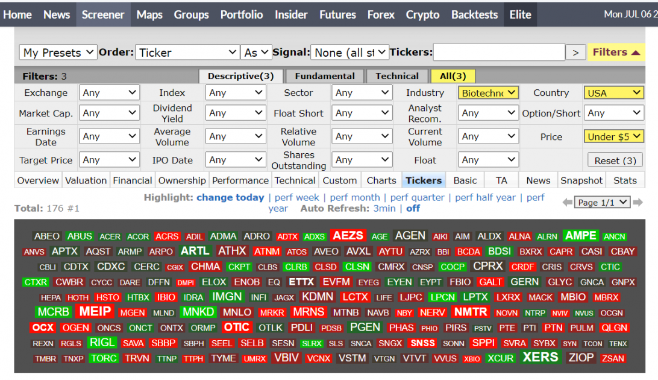Screen dimensions: 658x380
Task: Open the KDMN ticker
Action: 318,297
